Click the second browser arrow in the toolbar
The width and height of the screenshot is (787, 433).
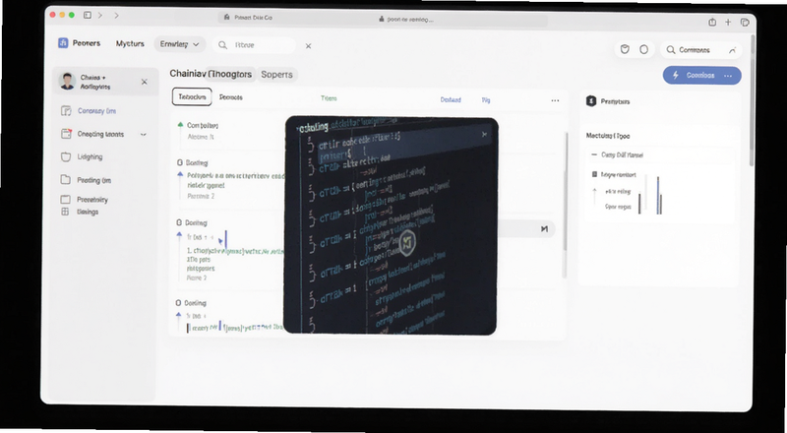[x=116, y=16]
